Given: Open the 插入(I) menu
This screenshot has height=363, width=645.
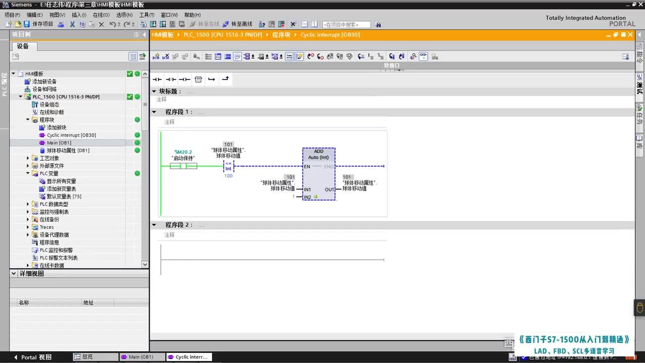Looking at the screenshot, I should pyautogui.click(x=79, y=15).
